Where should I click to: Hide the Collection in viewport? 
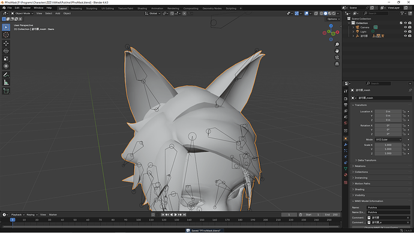pos(405,23)
